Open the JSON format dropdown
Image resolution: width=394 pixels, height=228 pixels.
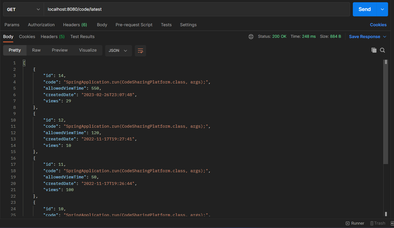[118, 50]
